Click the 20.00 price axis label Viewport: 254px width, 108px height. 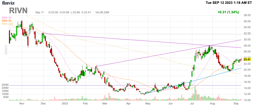pos(247,70)
